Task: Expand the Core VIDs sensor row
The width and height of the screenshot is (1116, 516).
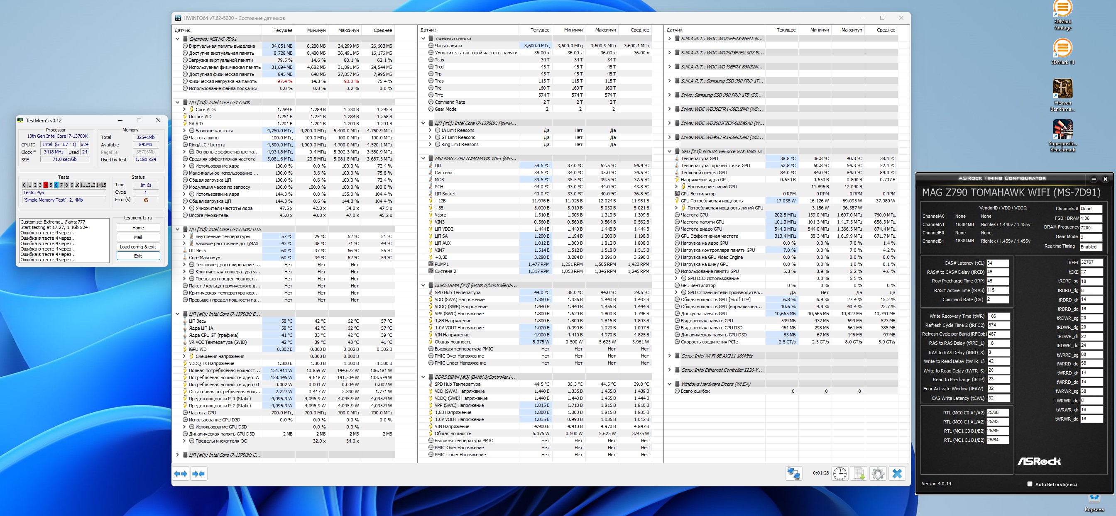Action: coord(184,110)
